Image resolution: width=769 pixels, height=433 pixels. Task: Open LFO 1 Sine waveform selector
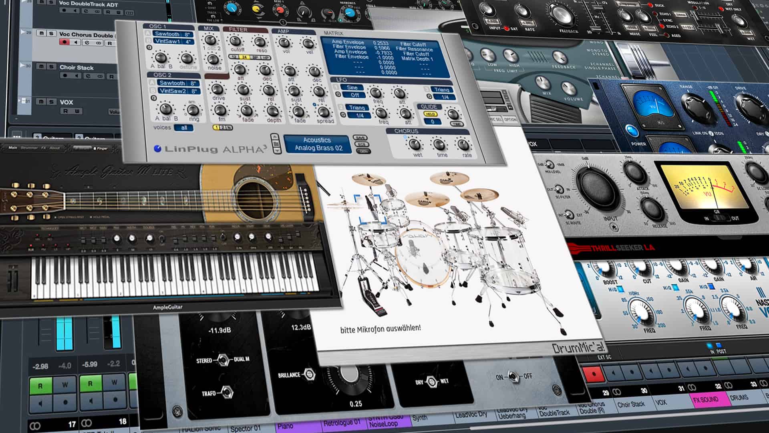(x=352, y=87)
